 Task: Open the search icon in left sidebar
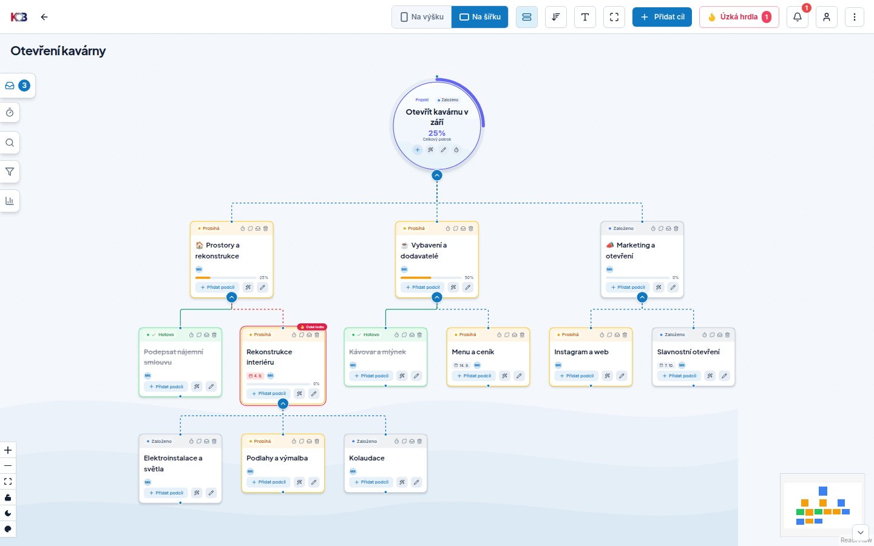click(10, 143)
